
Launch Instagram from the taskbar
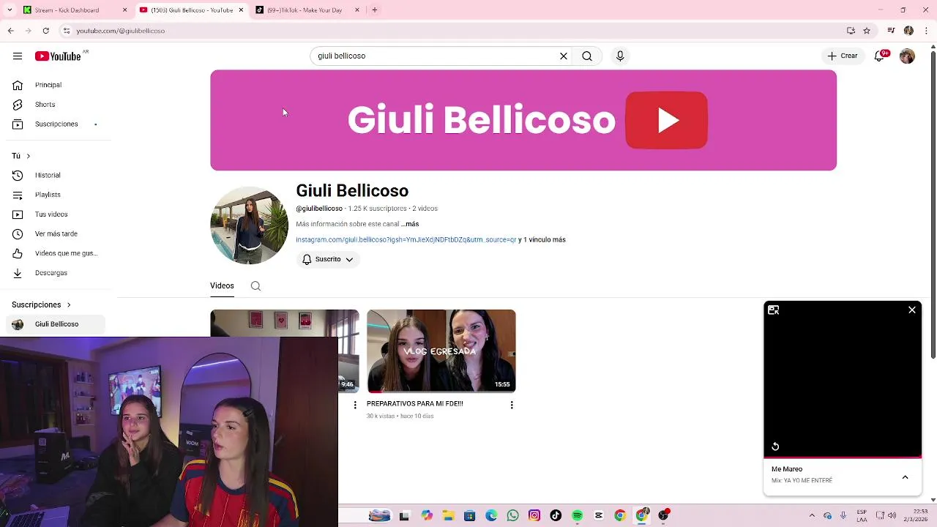point(534,516)
